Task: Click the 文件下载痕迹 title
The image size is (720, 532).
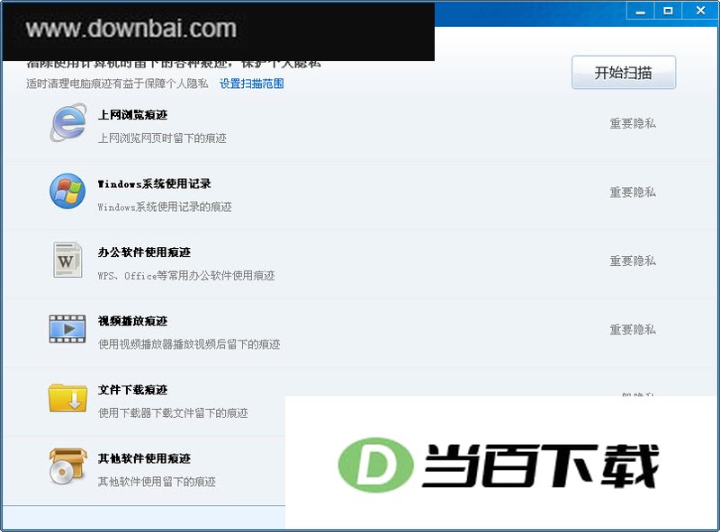Action: pos(132,390)
